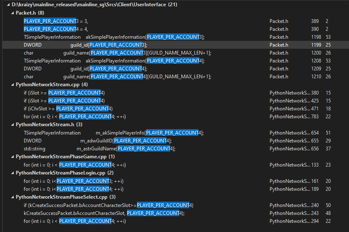Click column value 51 on line 654 row
The width and height of the screenshot is (349, 232).
pos(328,133)
